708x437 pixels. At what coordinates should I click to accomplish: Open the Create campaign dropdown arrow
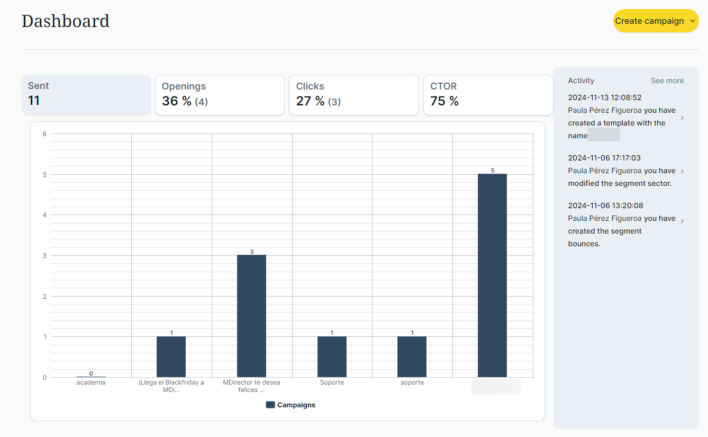tap(692, 21)
